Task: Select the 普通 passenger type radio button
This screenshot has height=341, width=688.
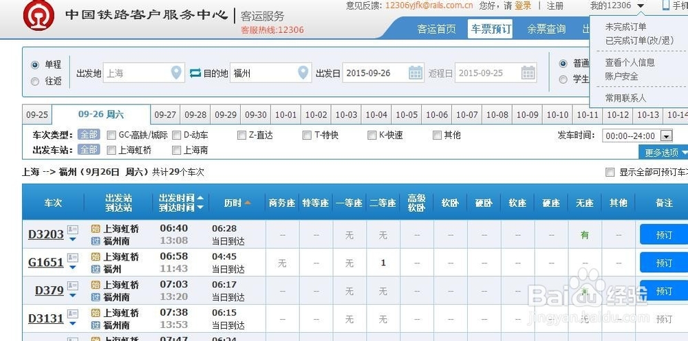Action: [x=563, y=63]
